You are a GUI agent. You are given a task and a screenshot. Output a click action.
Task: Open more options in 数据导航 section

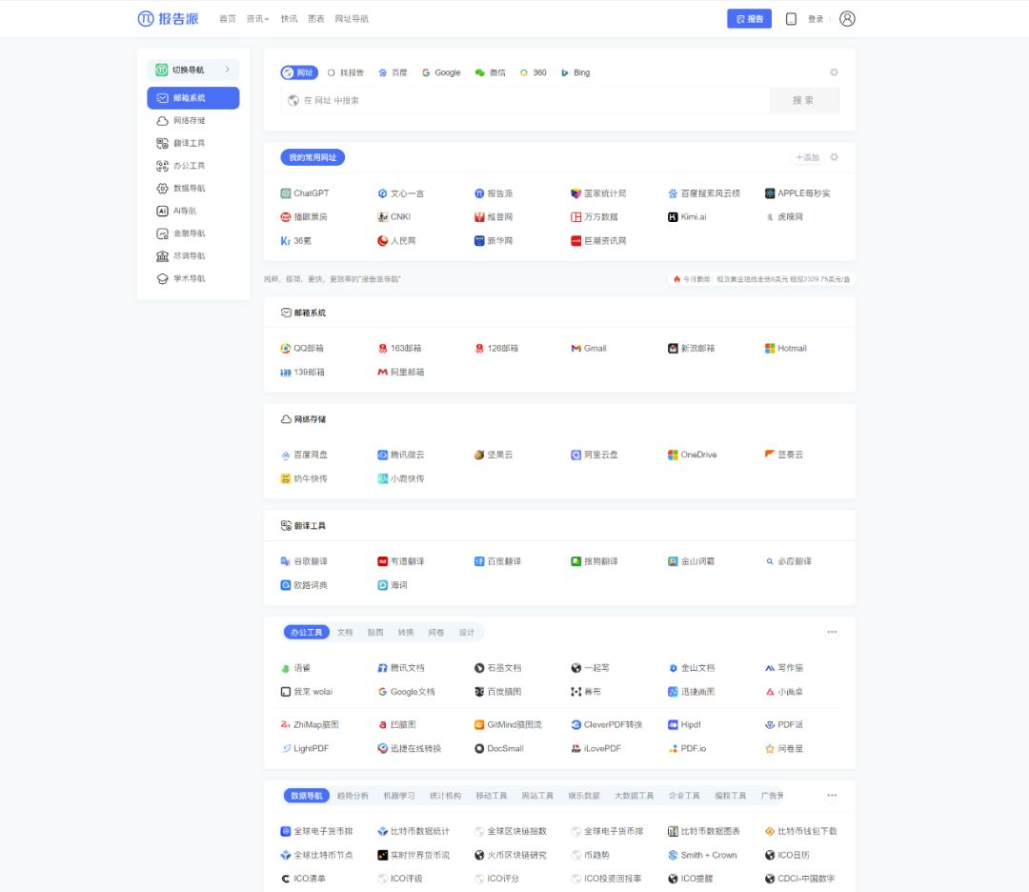832,796
